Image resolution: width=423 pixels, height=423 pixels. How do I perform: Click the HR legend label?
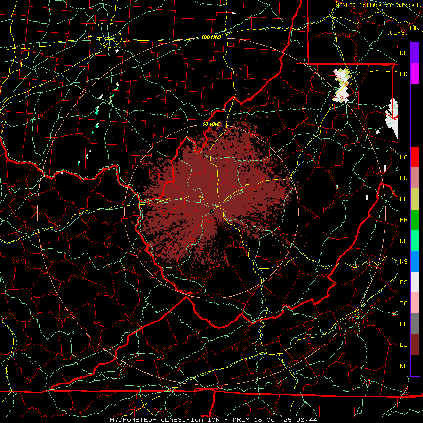pos(403,220)
